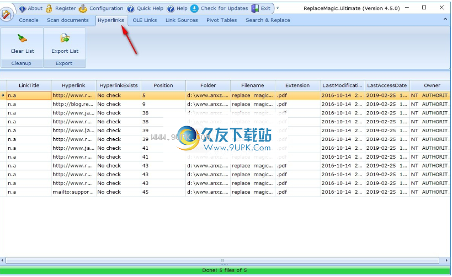Click the LastAccessDate column header
Viewport: 452px width, 277px height.
[x=387, y=85]
